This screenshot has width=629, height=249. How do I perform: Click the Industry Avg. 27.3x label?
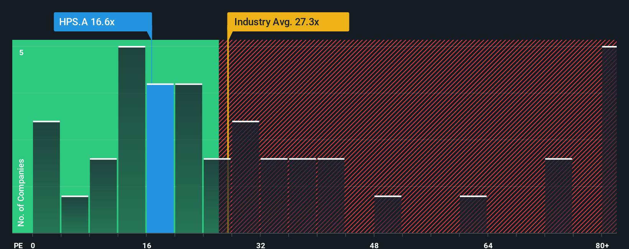click(x=288, y=22)
